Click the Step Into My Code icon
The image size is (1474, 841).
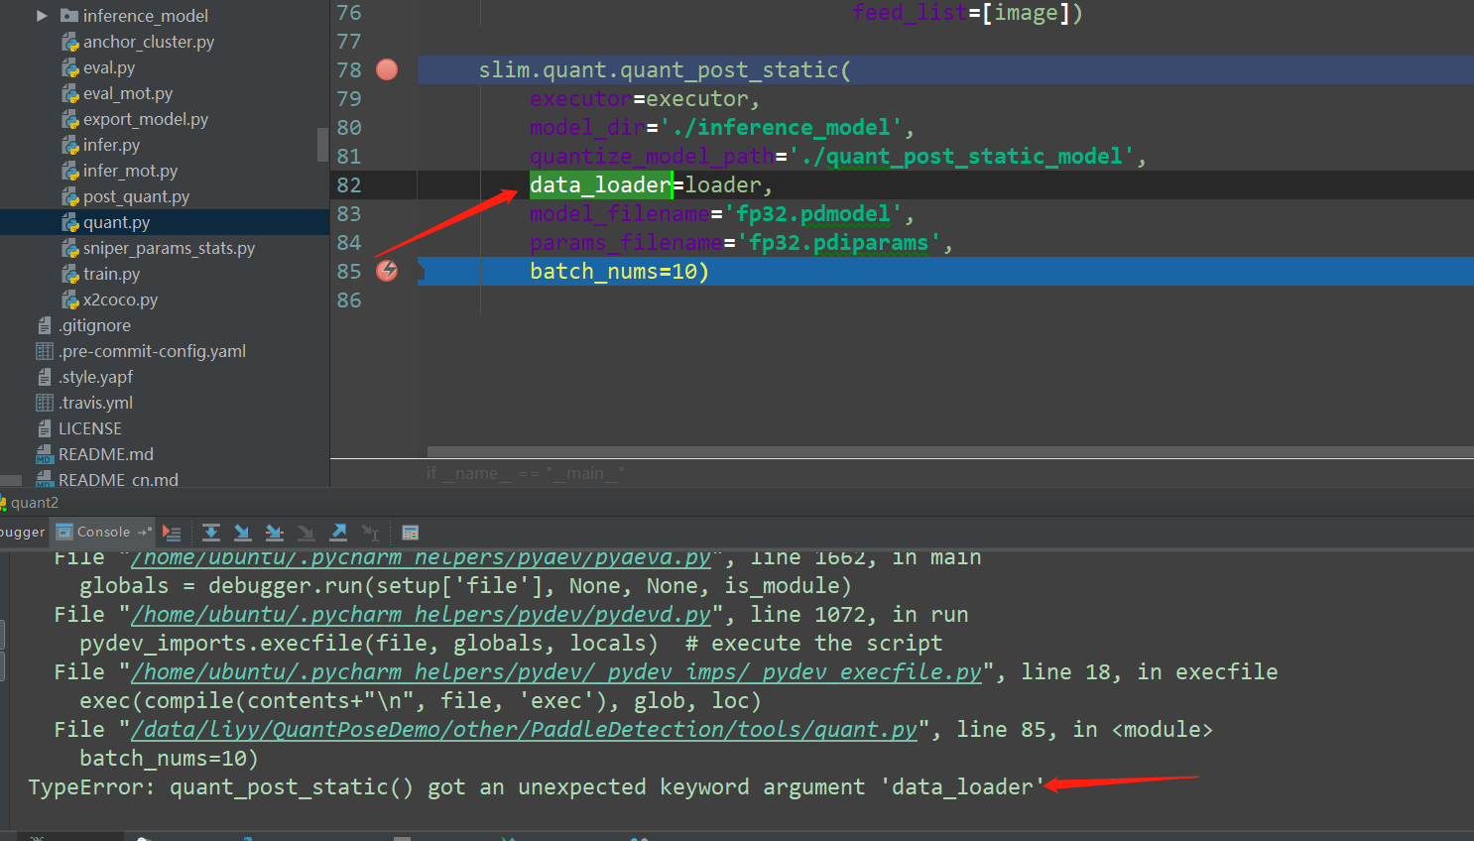[275, 533]
